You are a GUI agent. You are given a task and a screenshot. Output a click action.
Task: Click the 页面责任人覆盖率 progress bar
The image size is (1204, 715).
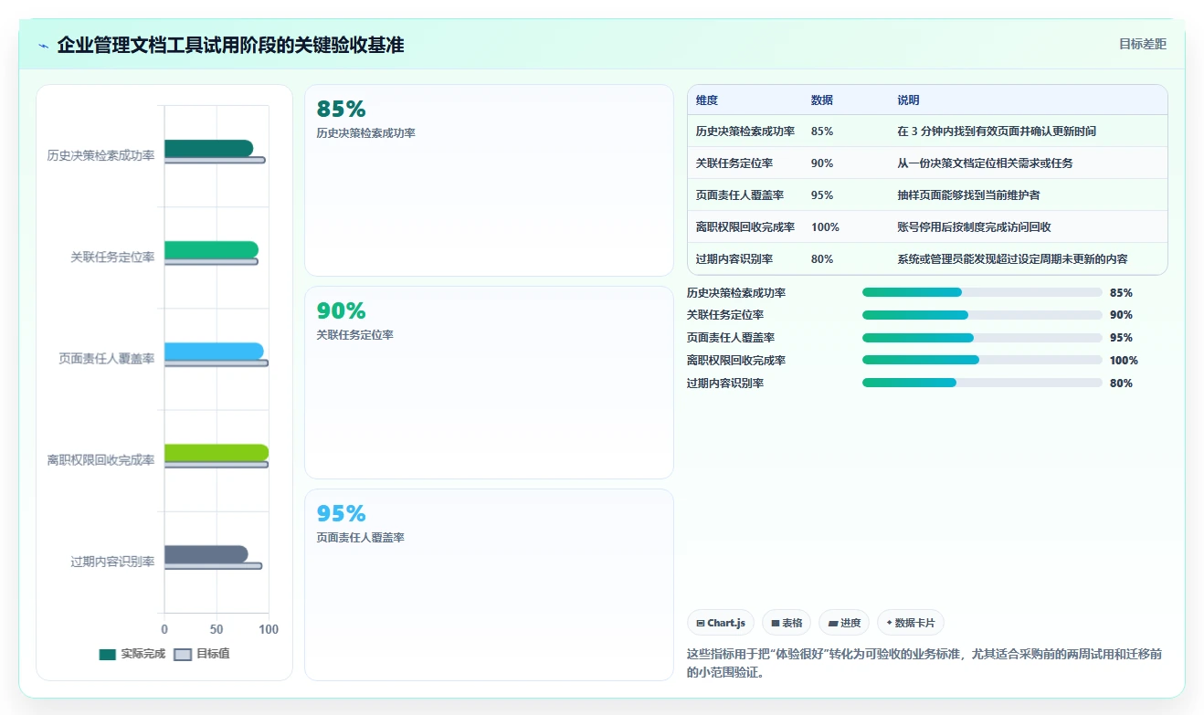[982, 338]
